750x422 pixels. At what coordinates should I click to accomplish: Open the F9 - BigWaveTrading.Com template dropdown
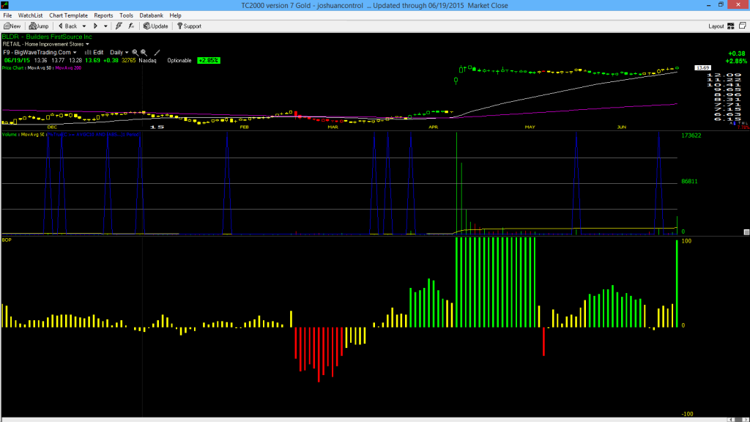point(40,53)
